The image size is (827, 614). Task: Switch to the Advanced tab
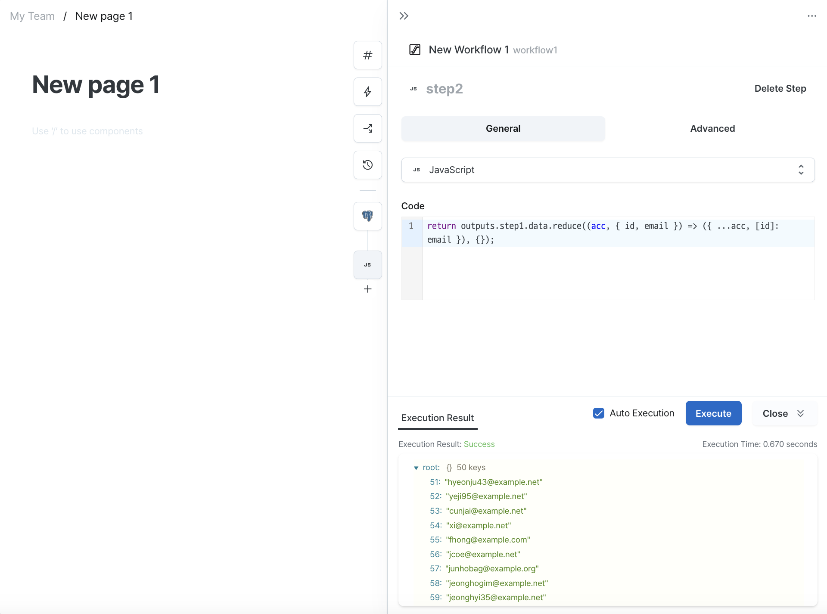pos(713,128)
